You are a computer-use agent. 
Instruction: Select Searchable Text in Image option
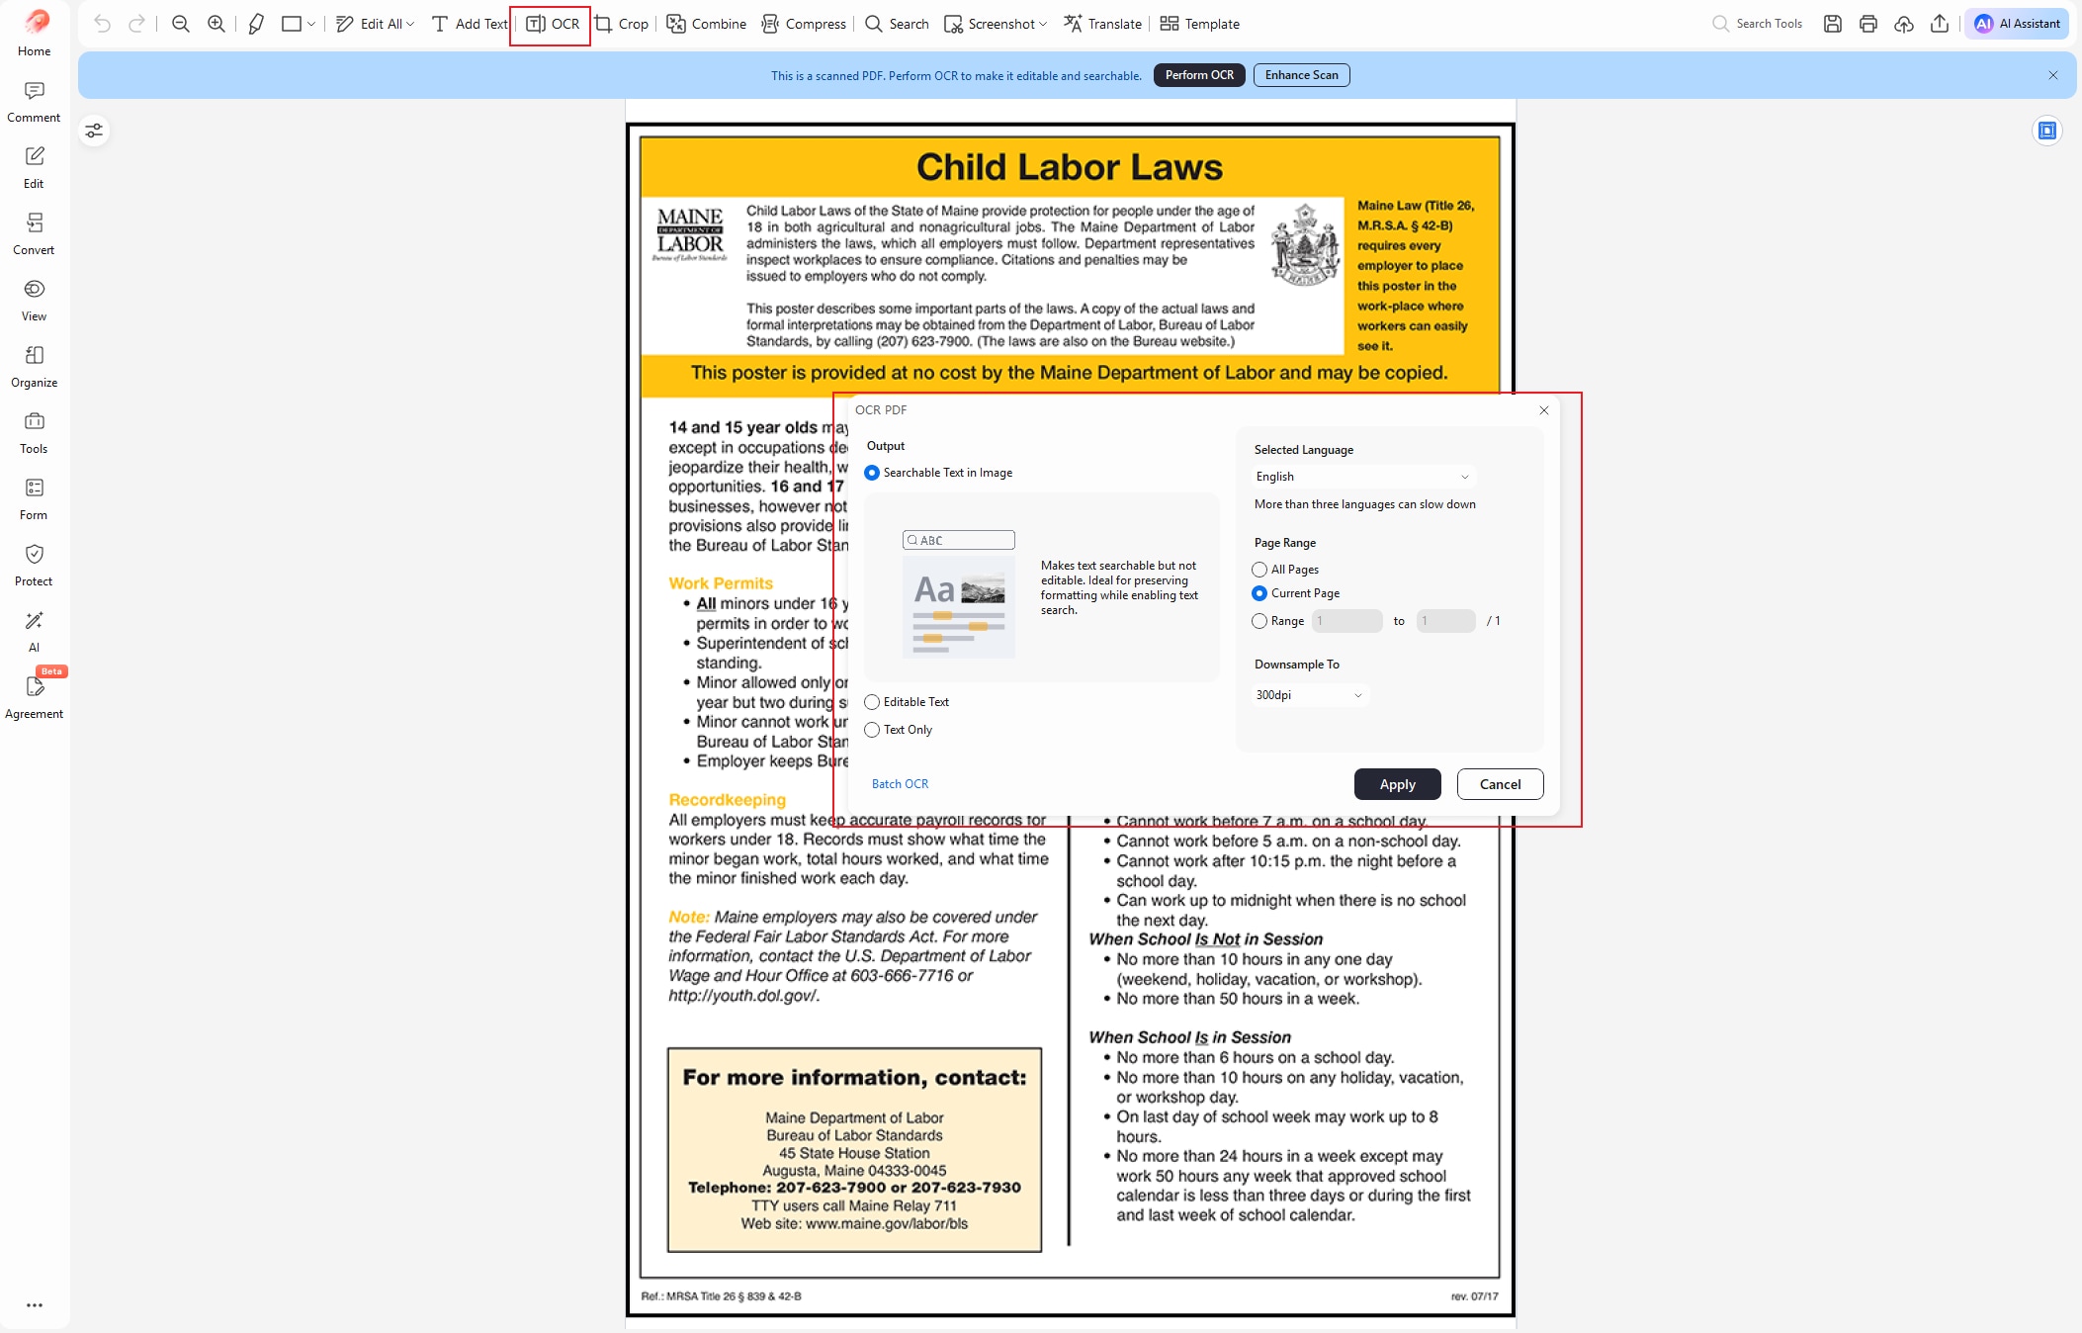pos(939,473)
